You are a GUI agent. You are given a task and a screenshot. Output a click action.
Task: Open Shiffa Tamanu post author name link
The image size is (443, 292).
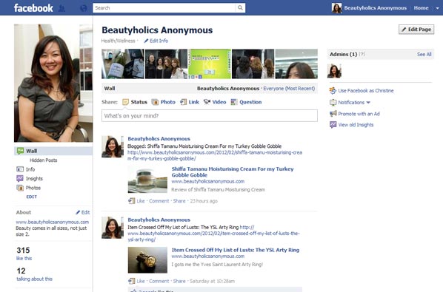159,139
